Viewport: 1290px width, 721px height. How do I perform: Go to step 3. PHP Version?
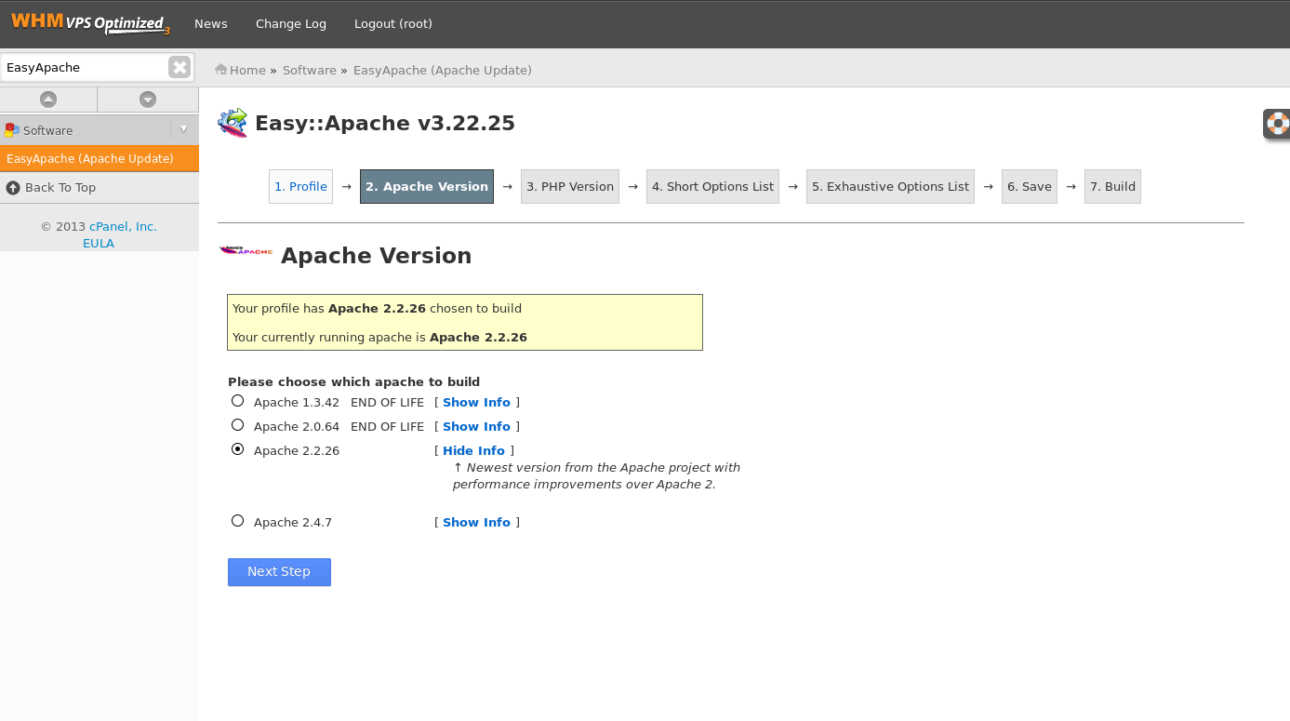pyautogui.click(x=570, y=187)
